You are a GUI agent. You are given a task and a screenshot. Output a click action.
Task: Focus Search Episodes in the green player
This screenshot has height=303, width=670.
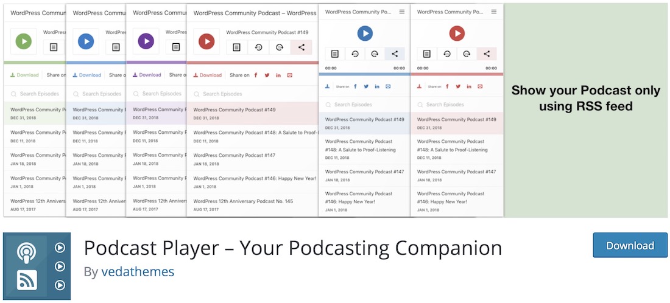(x=35, y=94)
